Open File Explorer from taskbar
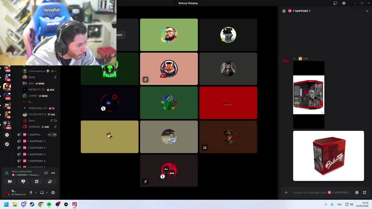372x209 pixels. click(x=15, y=204)
